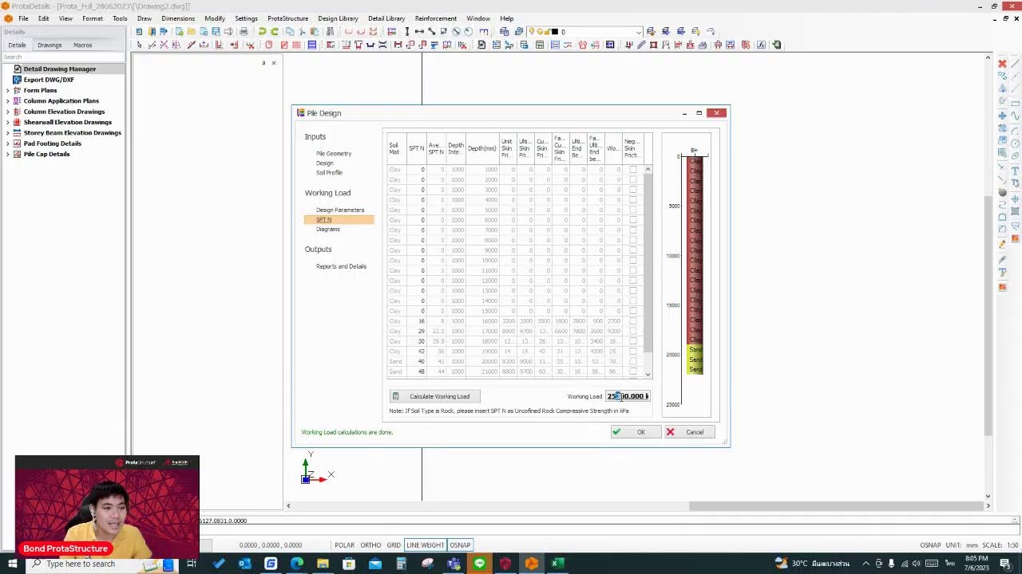This screenshot has height=574, width=1022.
Task: Click the Undo arrow in the top toolbar
Action: click(262, 32)
